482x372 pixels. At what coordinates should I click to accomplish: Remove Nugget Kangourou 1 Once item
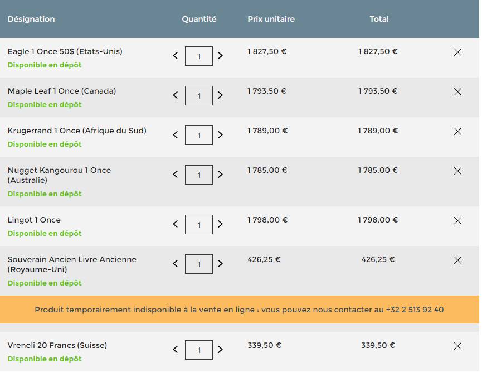tap(457, 171)
